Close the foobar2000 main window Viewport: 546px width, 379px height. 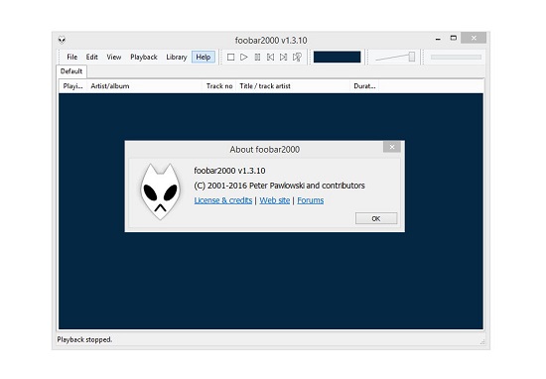click(474, 38)
